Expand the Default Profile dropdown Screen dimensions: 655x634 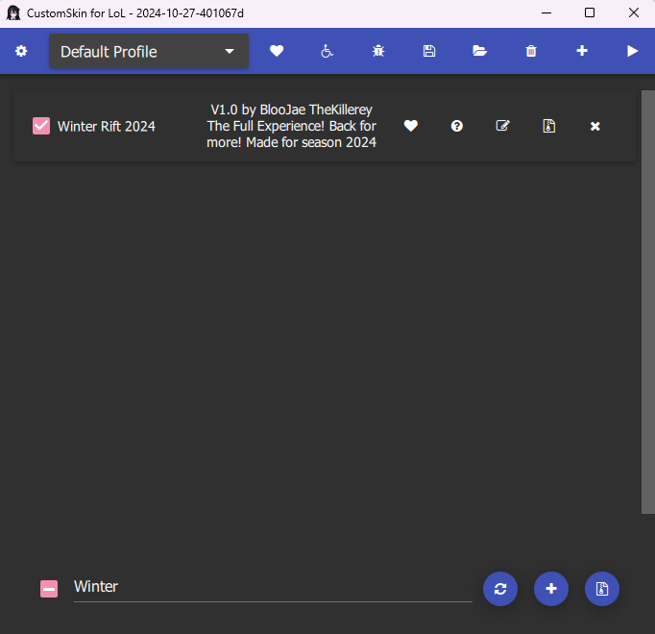(148, 52)
